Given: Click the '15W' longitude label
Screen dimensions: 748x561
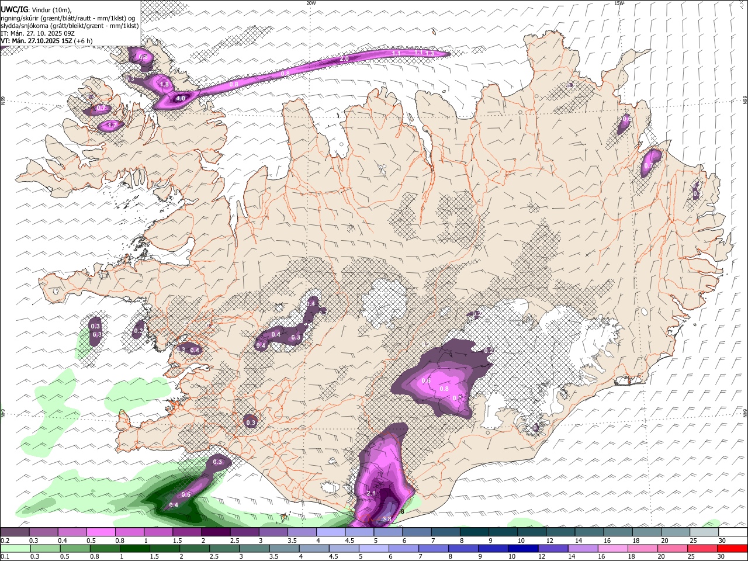Looking at the screenshot, I should pyautogui.click(x=619, y=3).
